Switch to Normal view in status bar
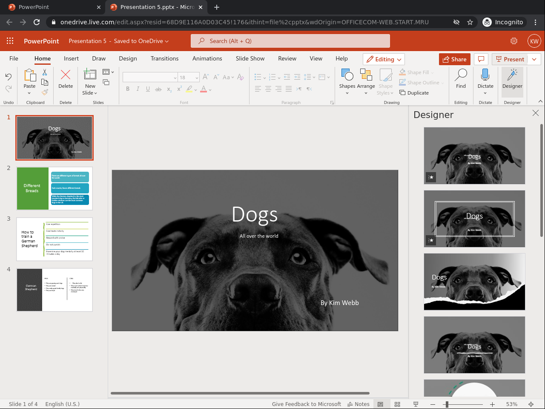The height and width of the screenshot is (409, 545). (x=381, y=404)
